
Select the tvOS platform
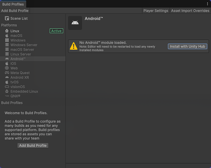(14, 82)
